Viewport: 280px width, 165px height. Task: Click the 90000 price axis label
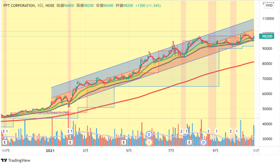point(267,49)
